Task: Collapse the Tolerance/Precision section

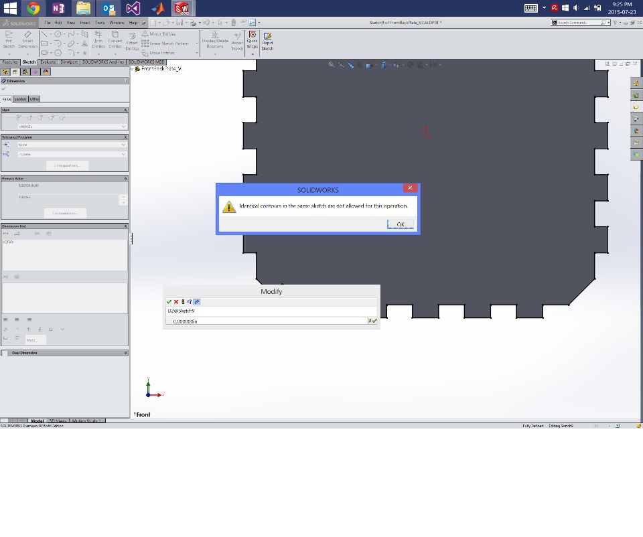Action: pyautogui.click(x=125, y=137)
